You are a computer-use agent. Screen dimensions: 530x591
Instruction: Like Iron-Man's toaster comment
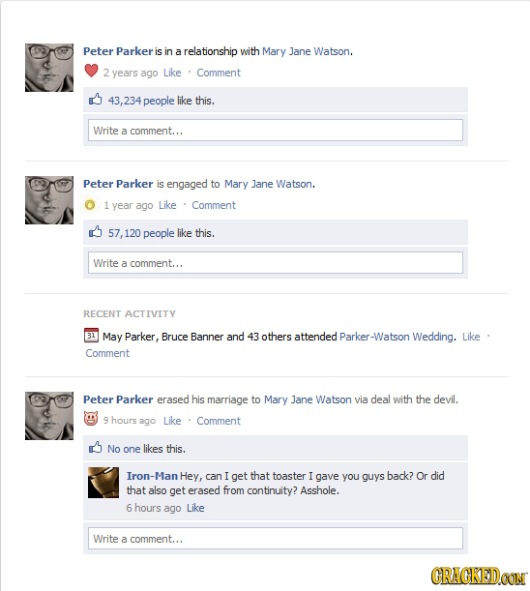(195, 508)
